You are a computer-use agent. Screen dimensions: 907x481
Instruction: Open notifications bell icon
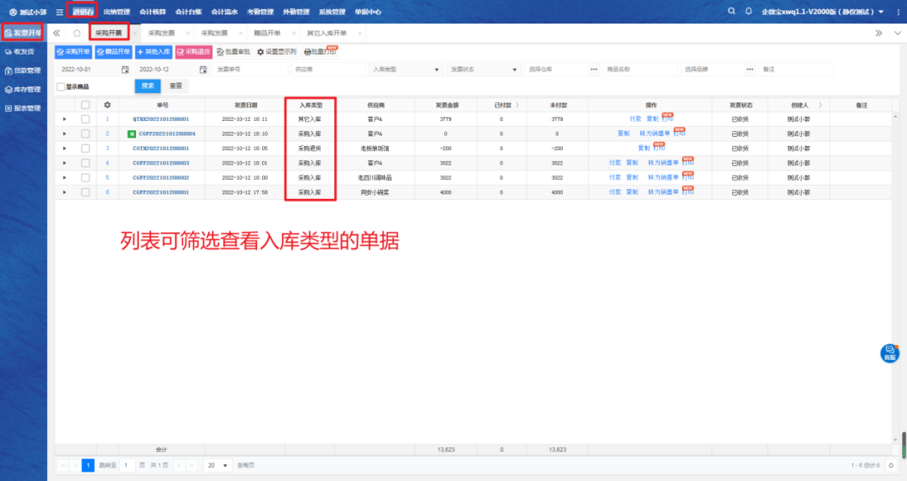(747, 12)
